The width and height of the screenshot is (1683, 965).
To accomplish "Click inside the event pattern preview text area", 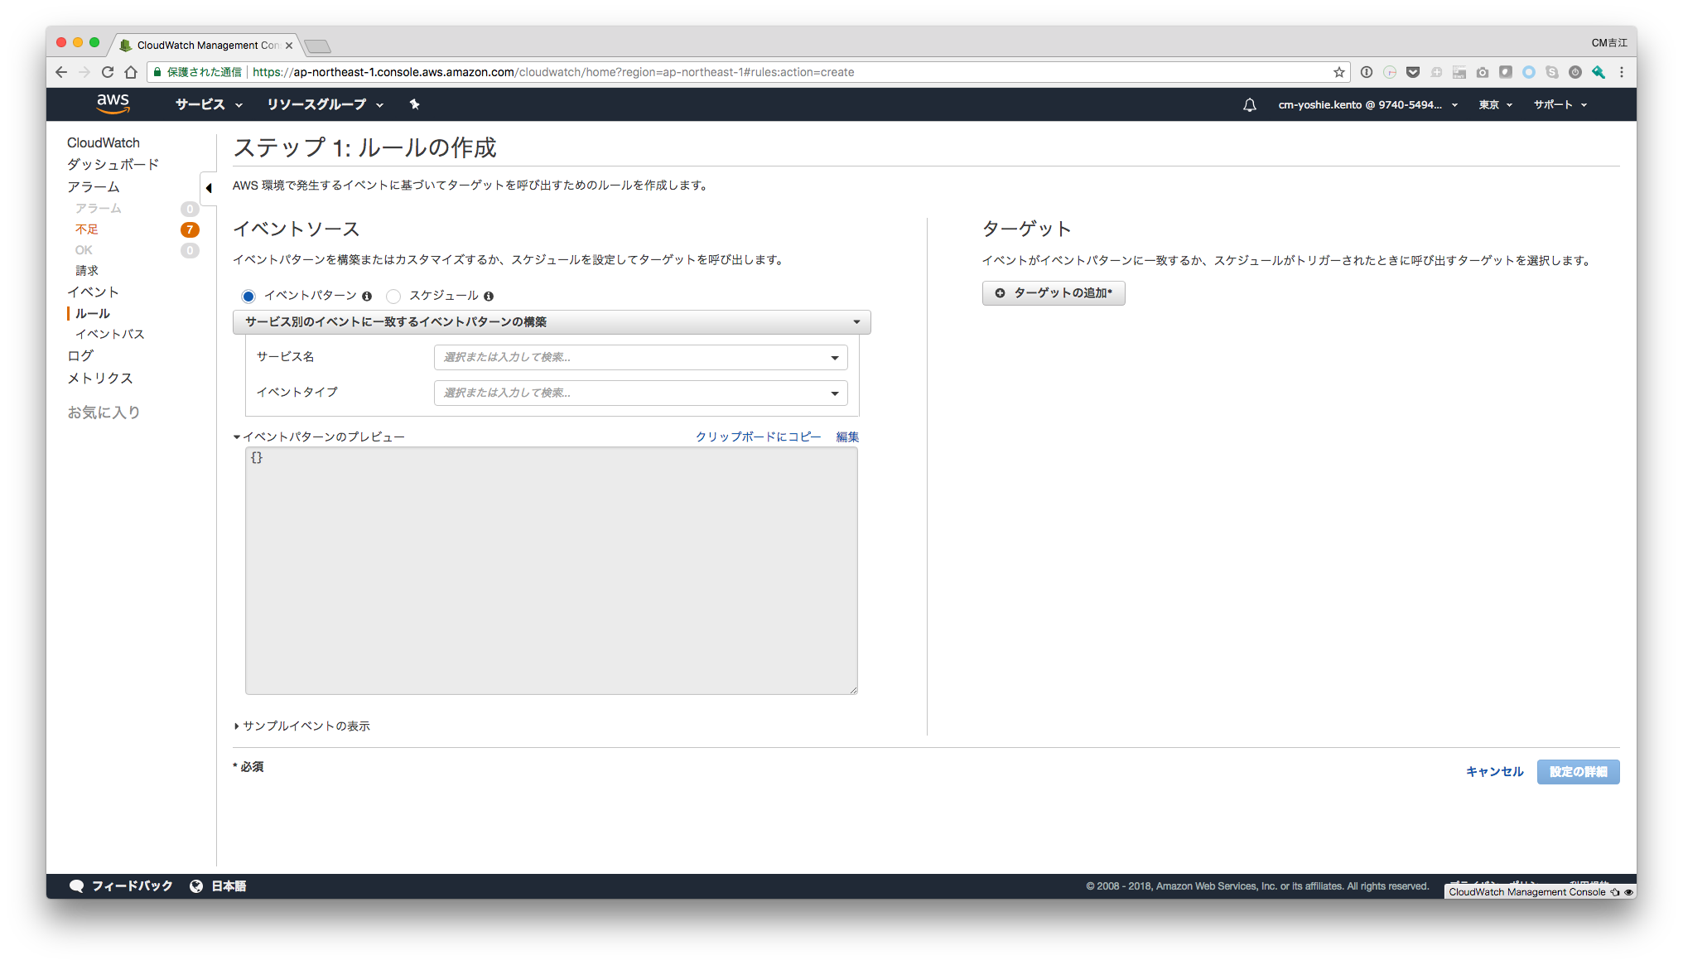I will [551, 572].
